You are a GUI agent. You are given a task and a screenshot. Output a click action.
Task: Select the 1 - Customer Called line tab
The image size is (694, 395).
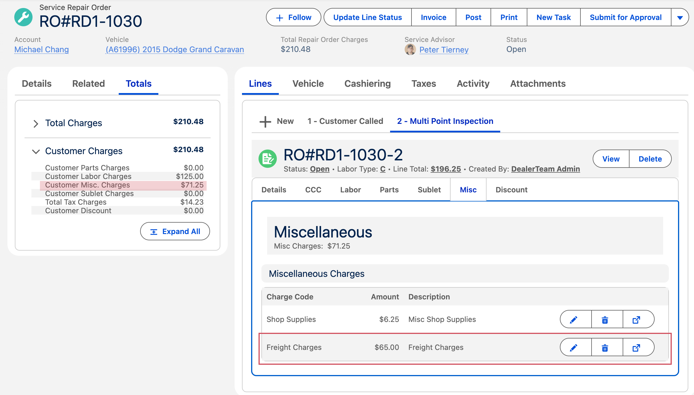tap(345, 121)
